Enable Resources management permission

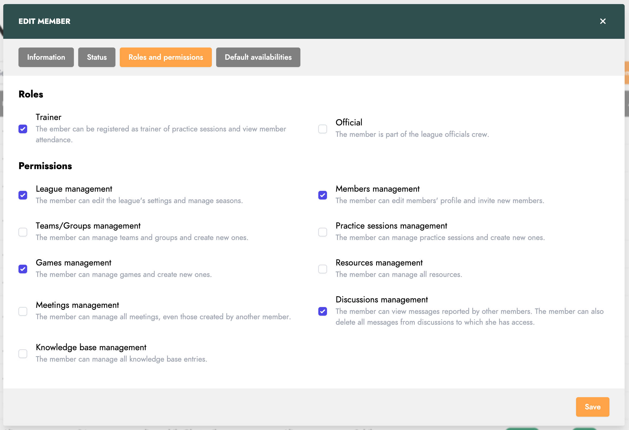323,269
